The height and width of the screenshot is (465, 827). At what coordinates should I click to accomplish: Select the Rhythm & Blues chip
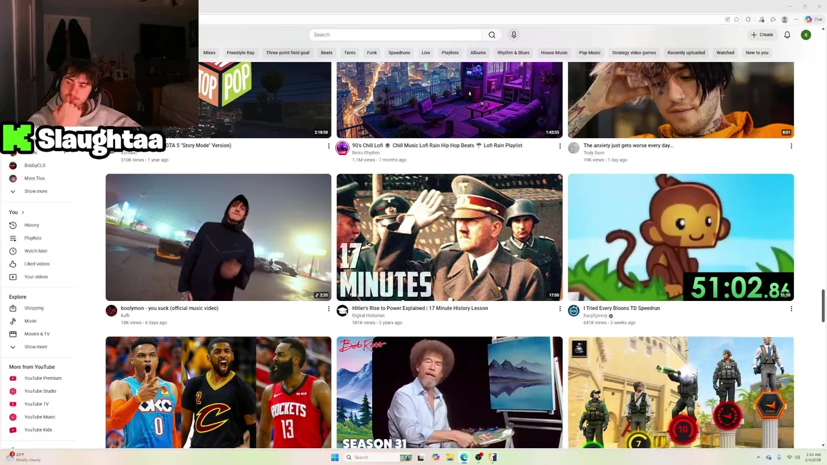514,52
